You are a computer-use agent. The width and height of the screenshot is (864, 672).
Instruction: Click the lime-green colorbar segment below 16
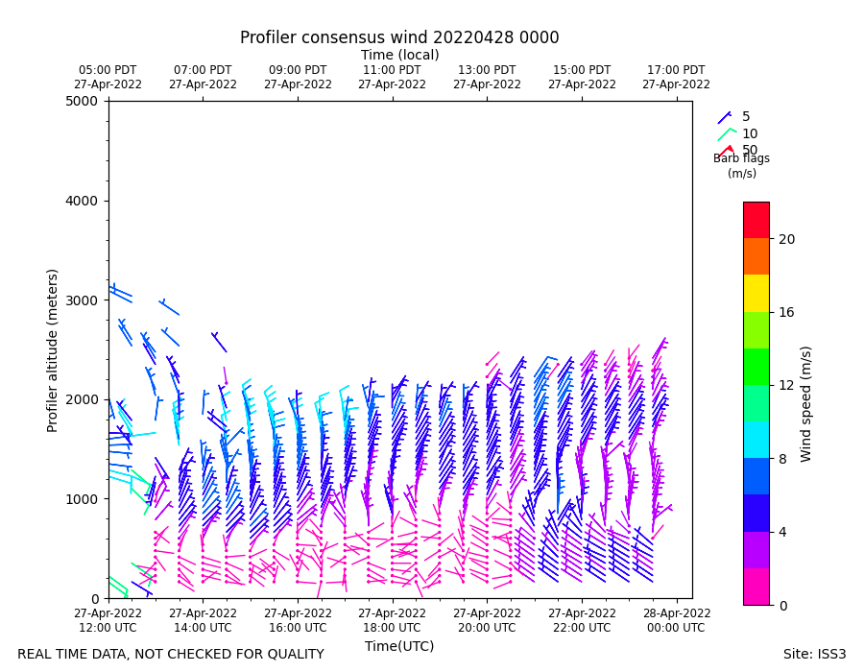756,330
